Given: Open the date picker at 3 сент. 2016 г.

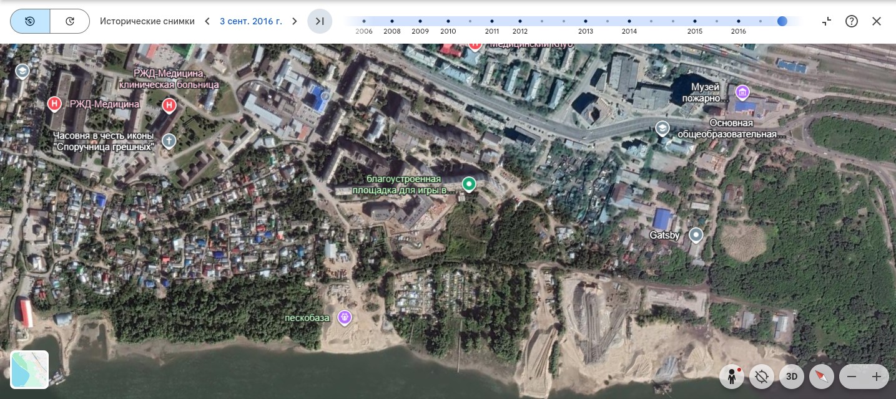Looking at the screenshot, I should [x=251, y=21].
